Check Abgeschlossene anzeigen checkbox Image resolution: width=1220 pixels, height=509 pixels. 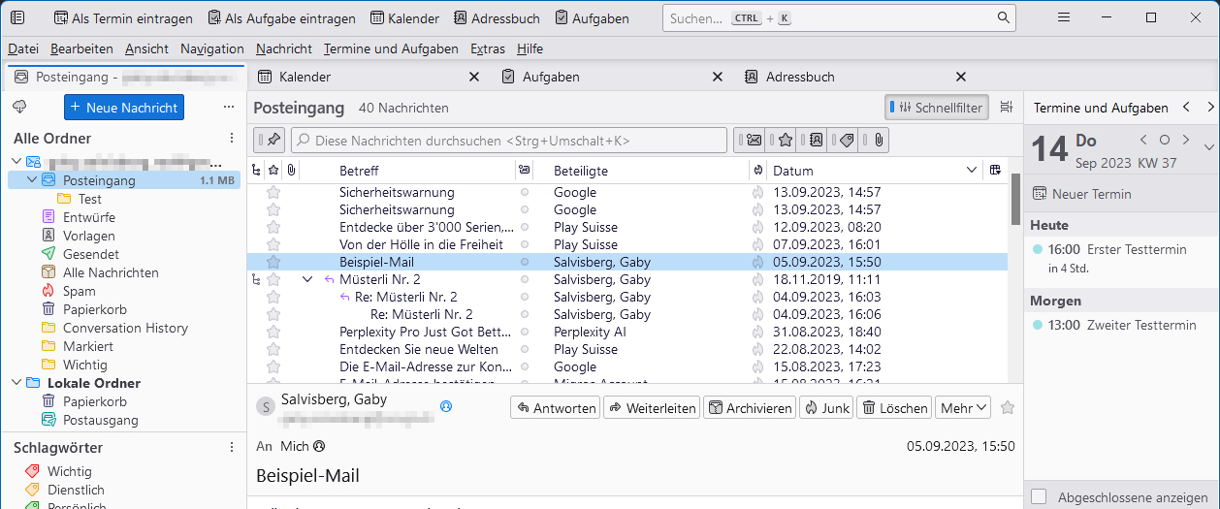1039,497
